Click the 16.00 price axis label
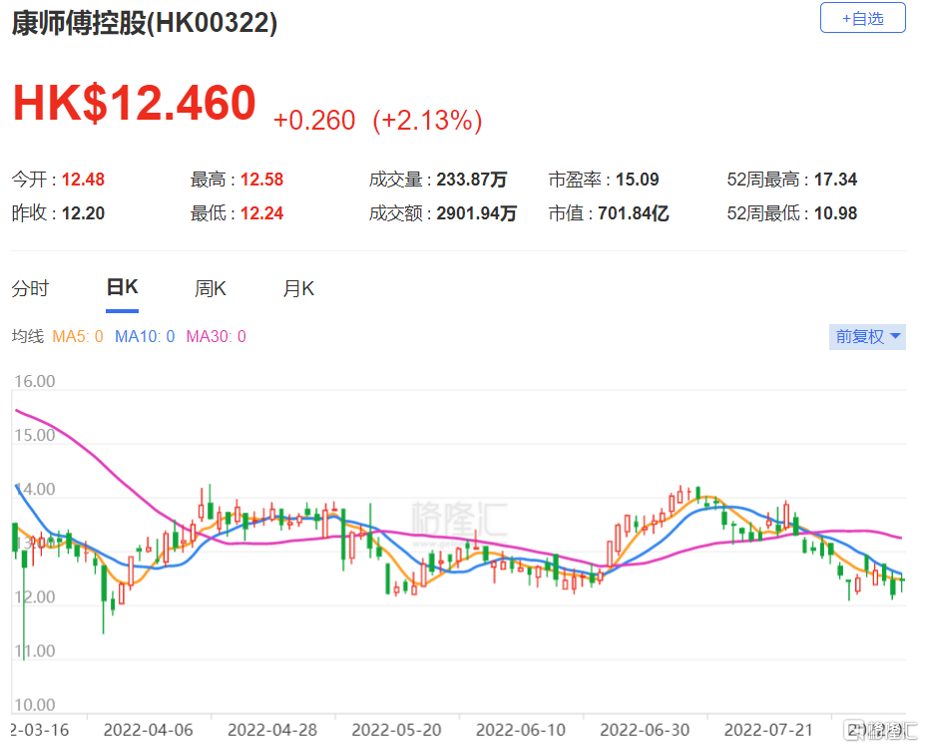 point(35,381)
